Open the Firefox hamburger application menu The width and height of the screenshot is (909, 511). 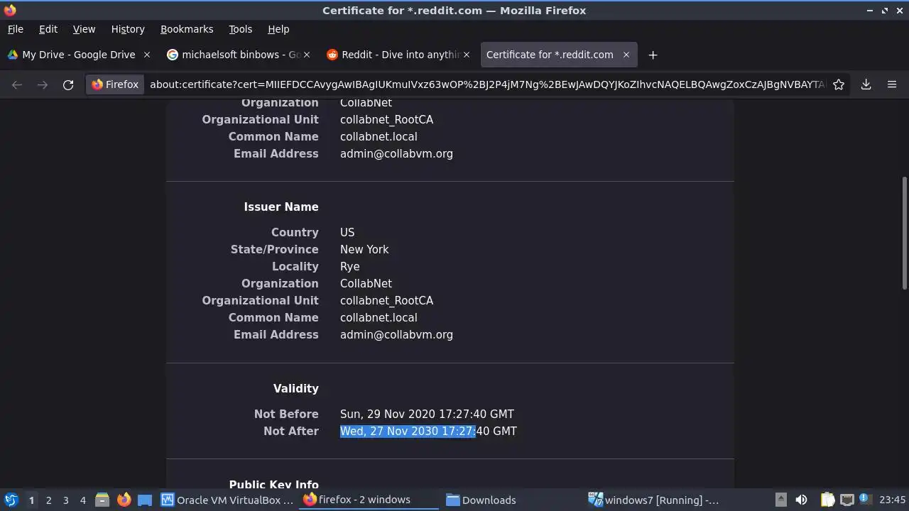892,84
